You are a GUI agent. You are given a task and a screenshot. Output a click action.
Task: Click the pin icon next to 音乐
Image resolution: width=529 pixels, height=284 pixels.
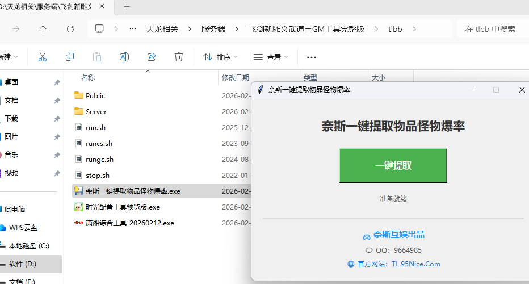[x=57, y=155]
